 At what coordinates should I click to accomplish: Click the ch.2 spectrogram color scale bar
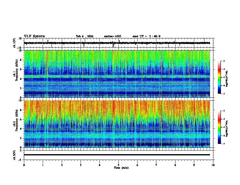coord(219,127)
